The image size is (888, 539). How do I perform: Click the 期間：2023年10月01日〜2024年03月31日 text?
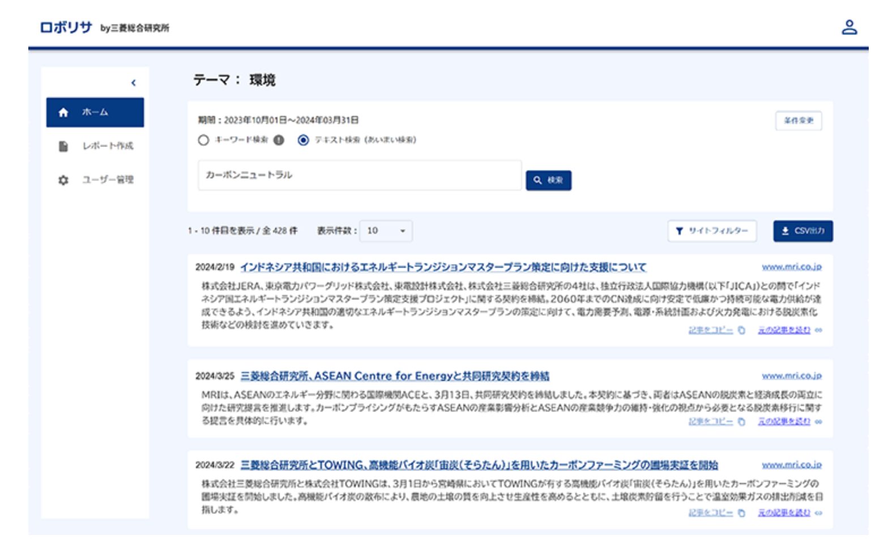pyautogui.click(x=278, y=120)
